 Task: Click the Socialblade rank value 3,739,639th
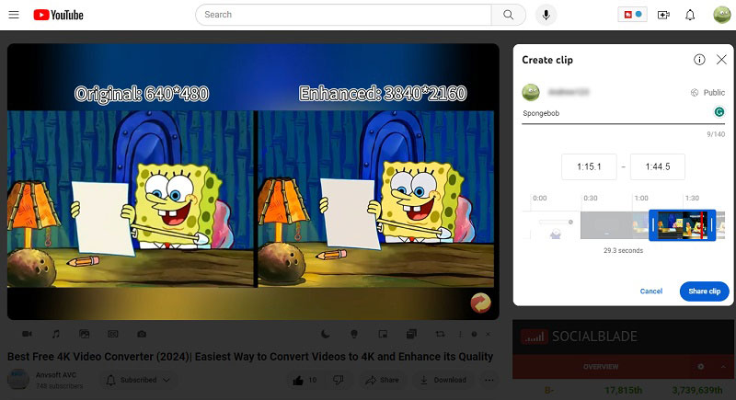697,390
